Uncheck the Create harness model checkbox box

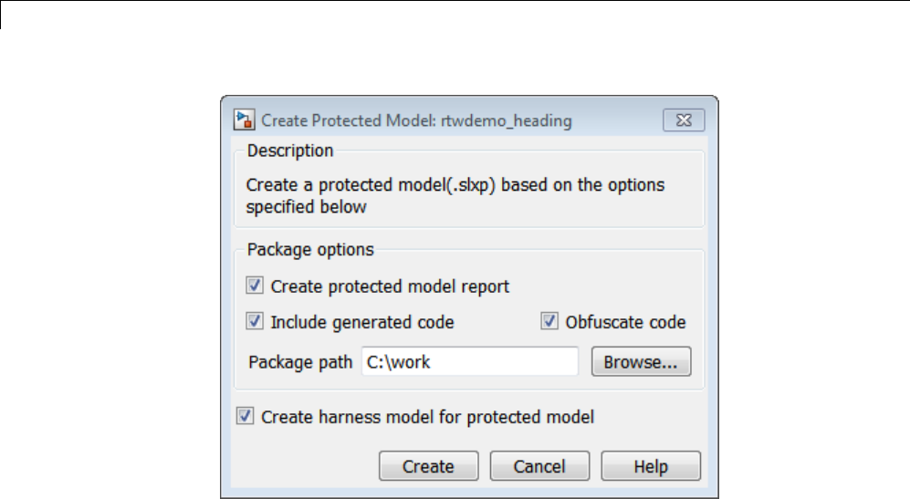point(246,417)
